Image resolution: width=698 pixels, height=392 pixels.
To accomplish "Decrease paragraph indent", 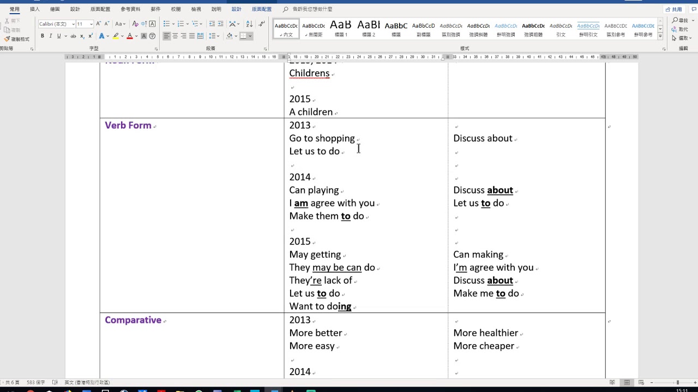I will (x=212, y=24).
